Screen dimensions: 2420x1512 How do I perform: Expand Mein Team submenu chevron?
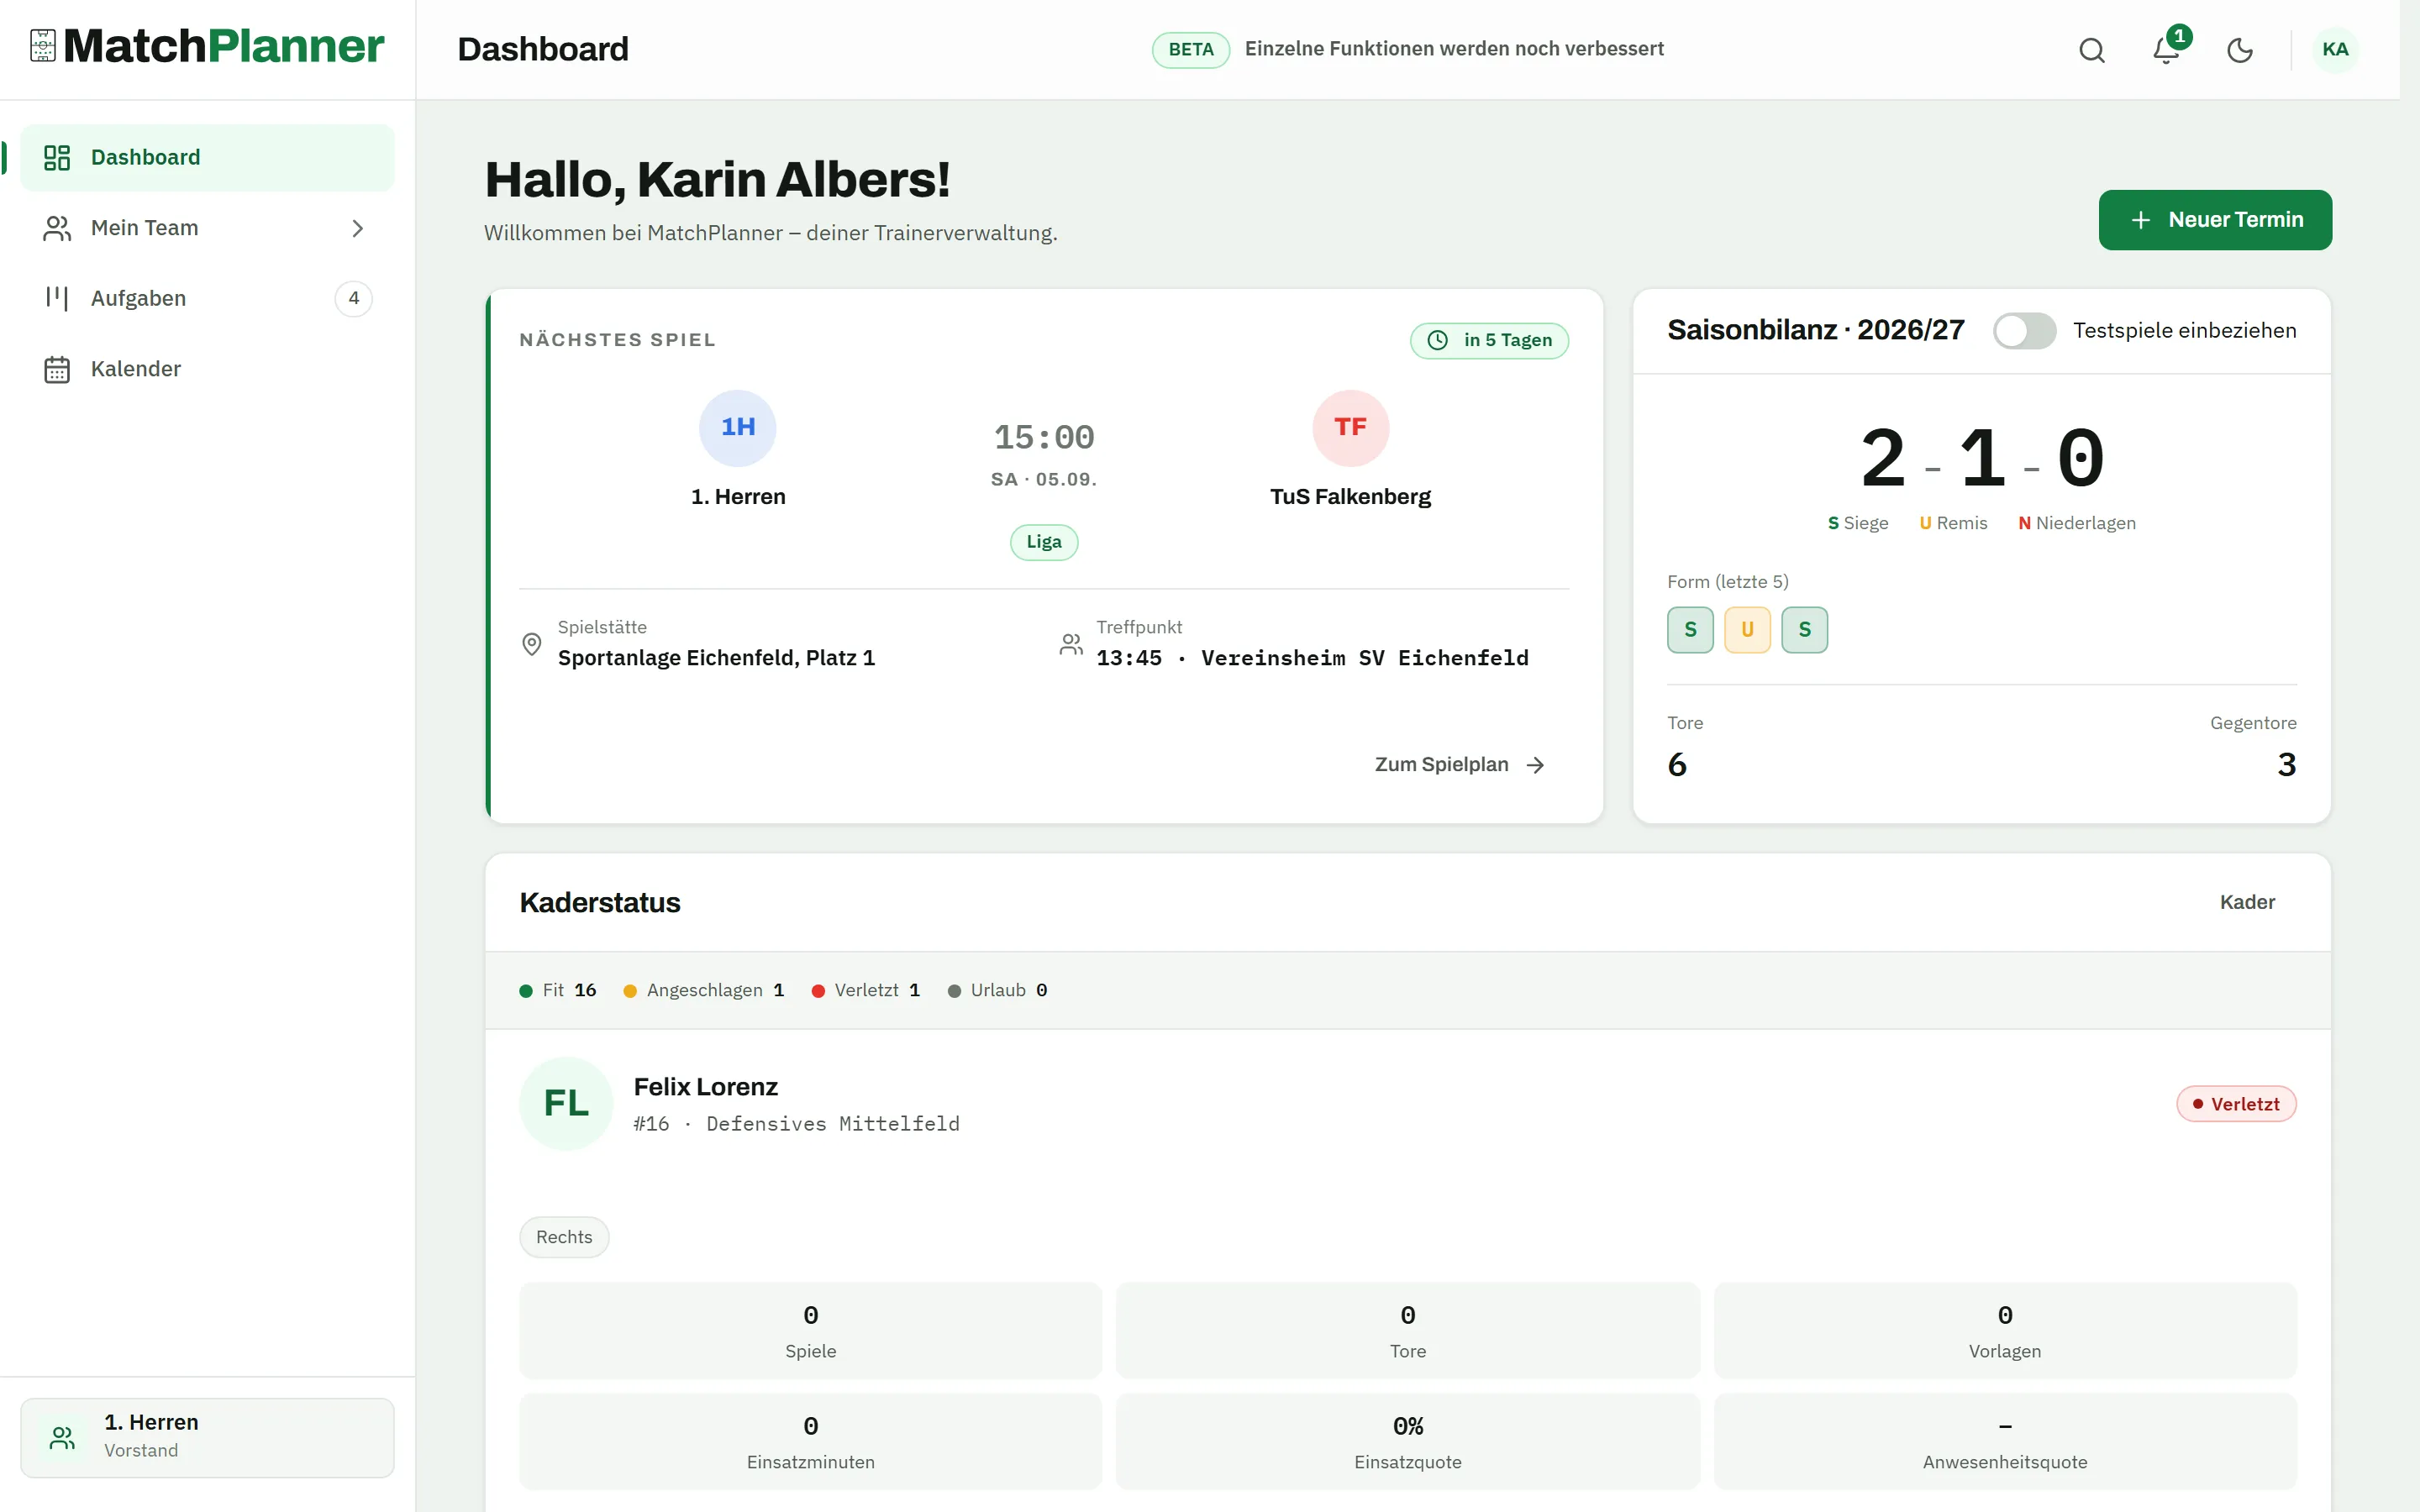(x=357, y=228)
